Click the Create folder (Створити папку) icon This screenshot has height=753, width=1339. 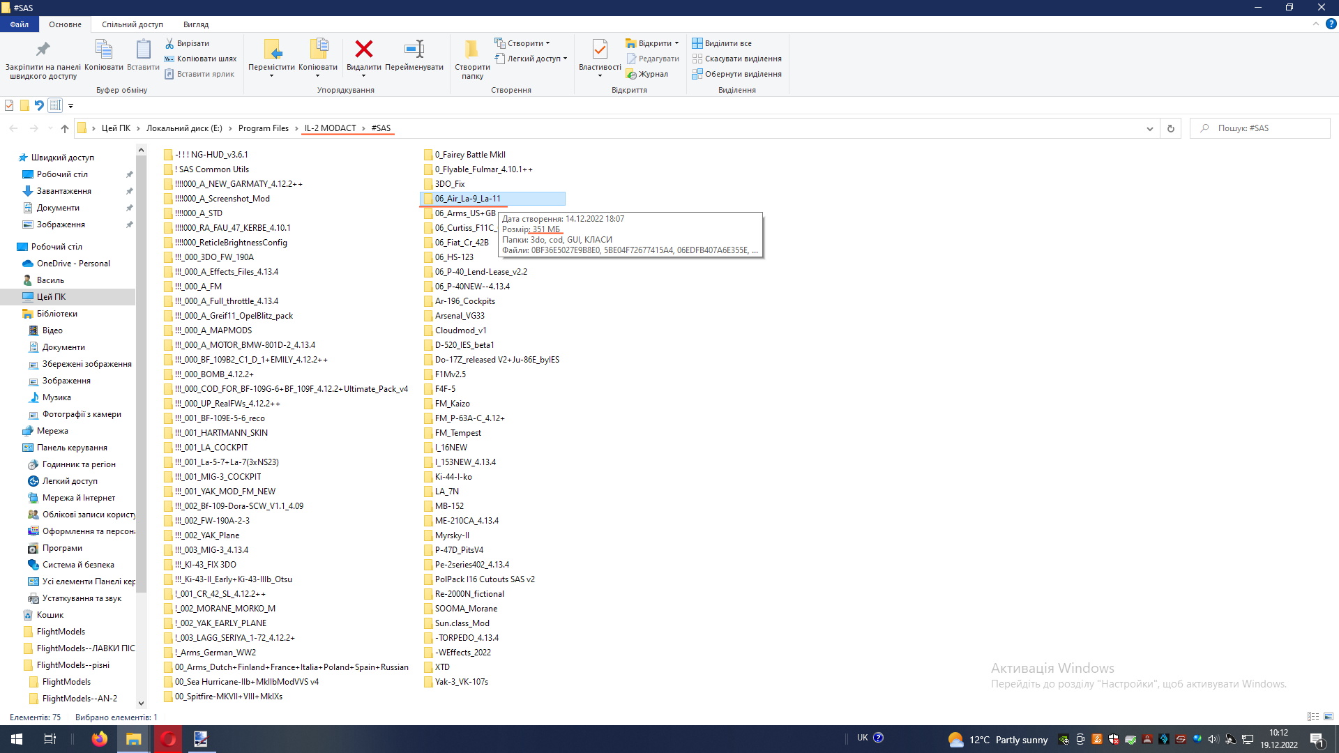point(472,50)
